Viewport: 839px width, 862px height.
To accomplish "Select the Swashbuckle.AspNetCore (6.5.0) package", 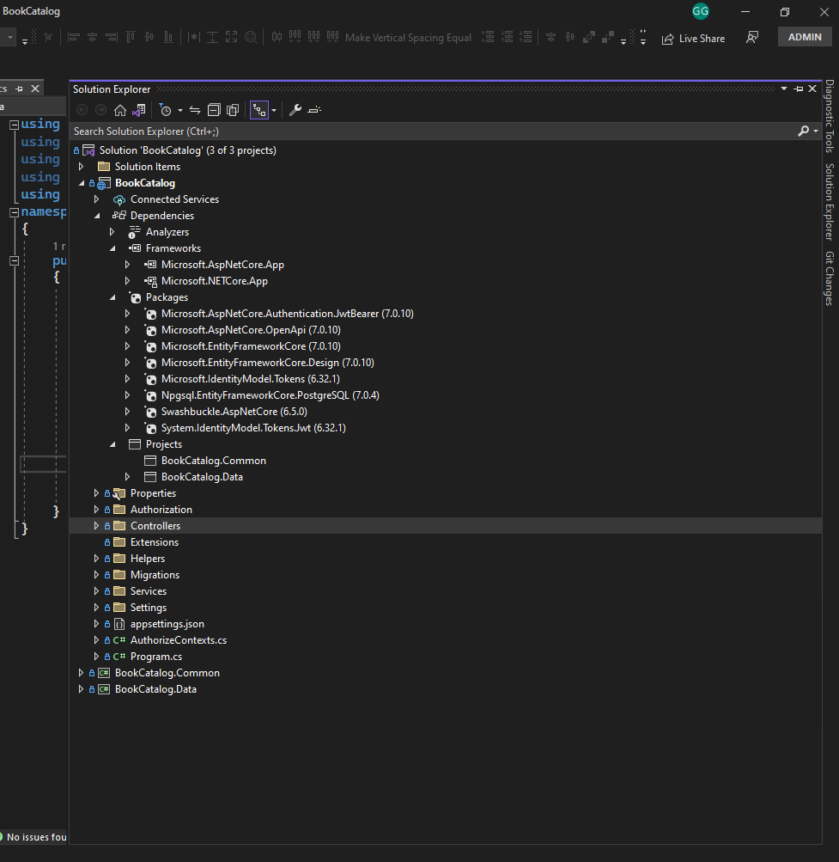I will [x=234, y=411].
